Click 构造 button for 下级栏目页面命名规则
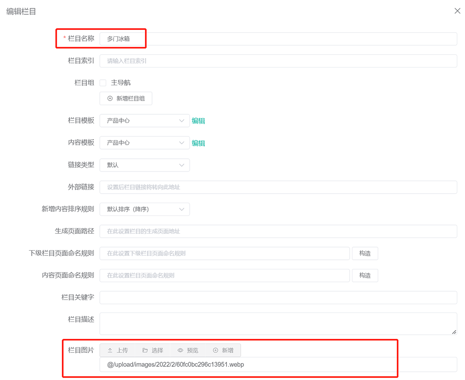Screen dimensions: 465x380 (x=365, y=253)
